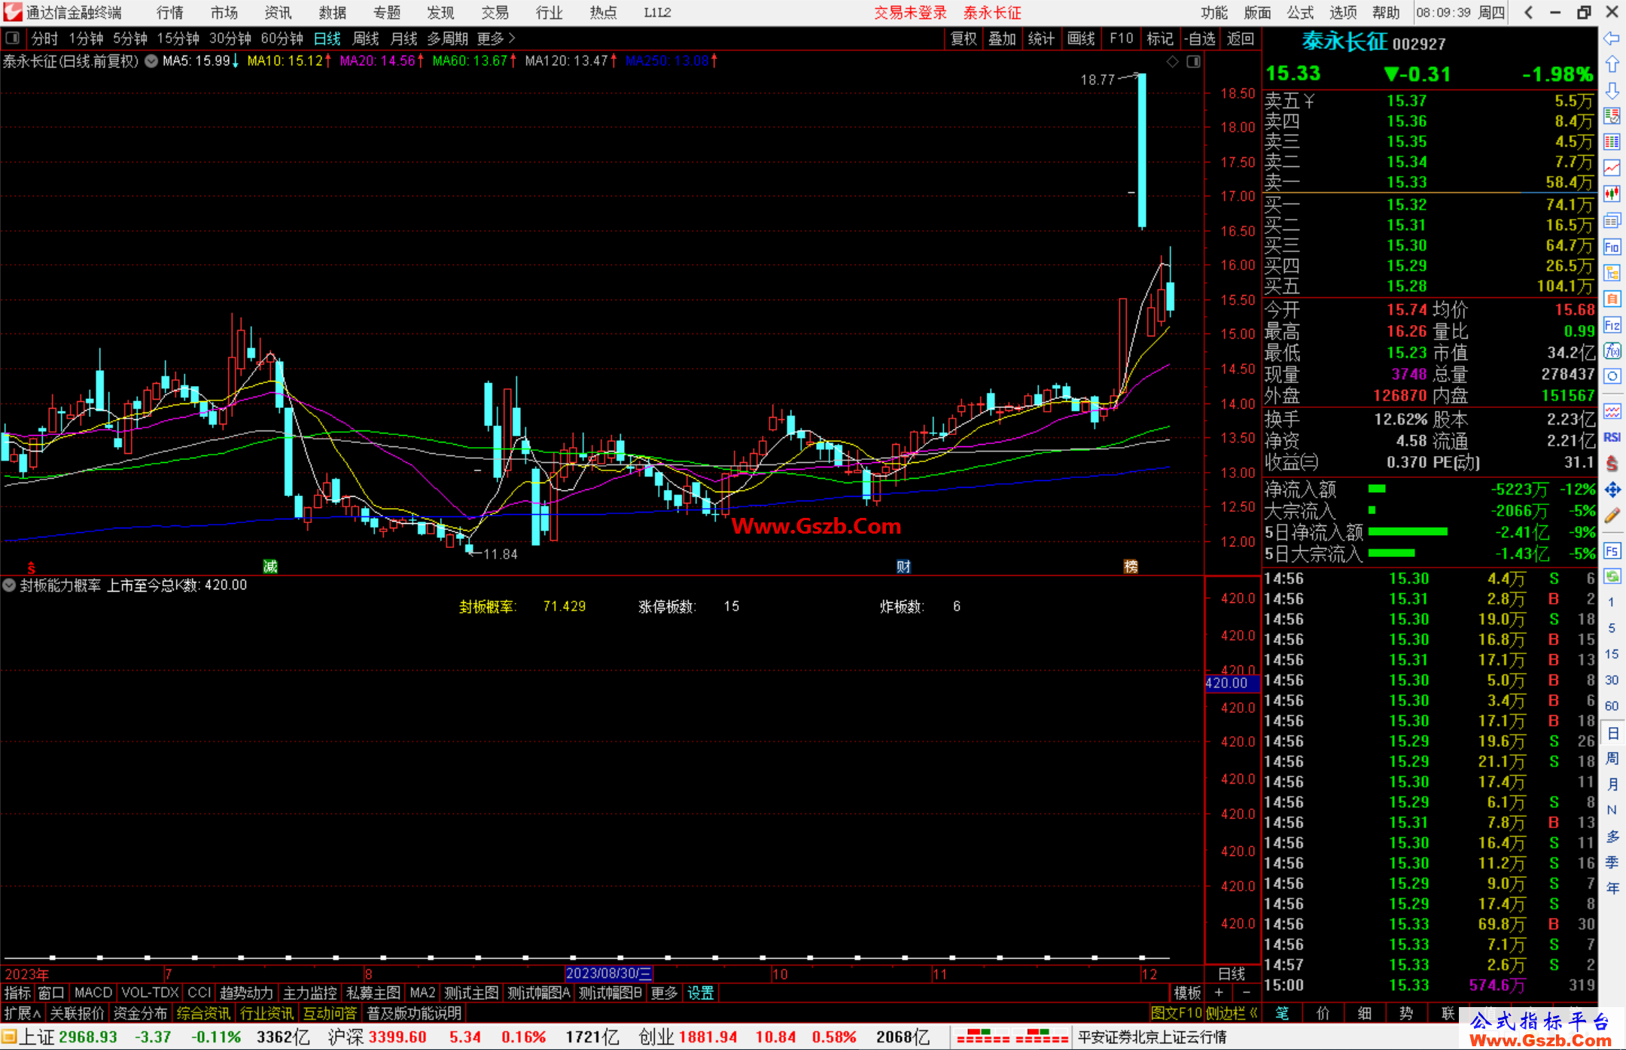Click the formula f(x) sidebar icon
The height and width of the screenshot is (1050, 1626).
[1612, 351]
